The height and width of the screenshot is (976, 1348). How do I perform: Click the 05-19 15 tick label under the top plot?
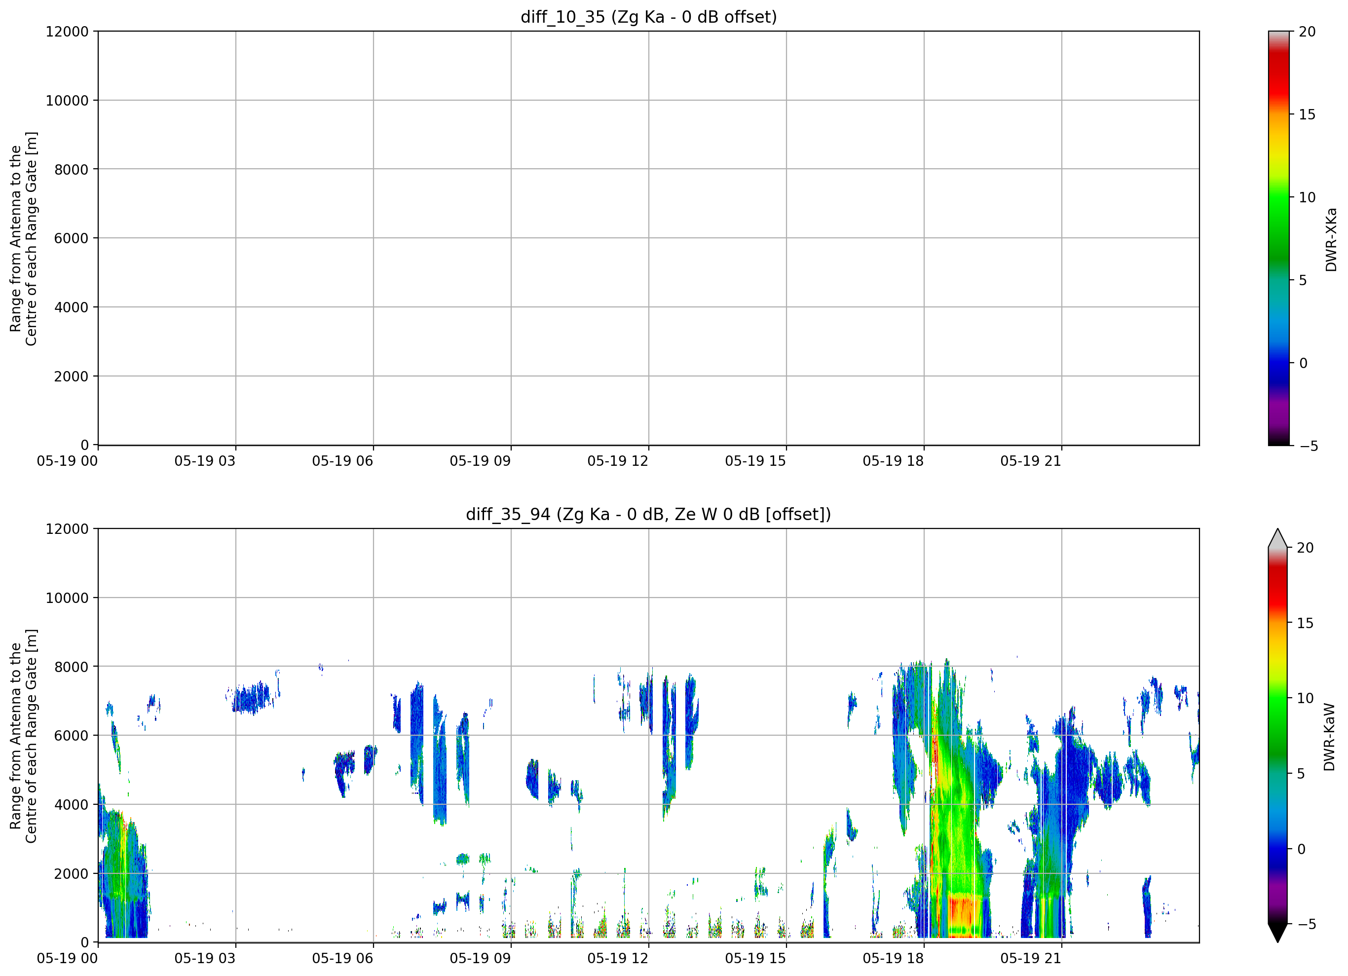(755, 461)
